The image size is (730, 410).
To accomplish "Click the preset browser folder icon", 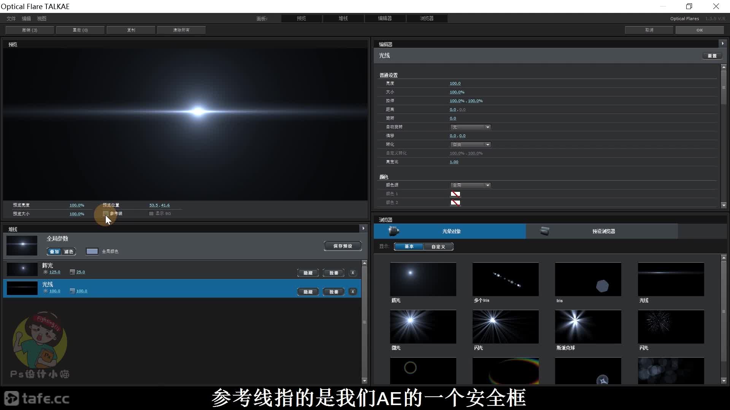I will click(544, 231).
